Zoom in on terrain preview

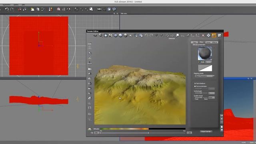[x=156, y=35]
